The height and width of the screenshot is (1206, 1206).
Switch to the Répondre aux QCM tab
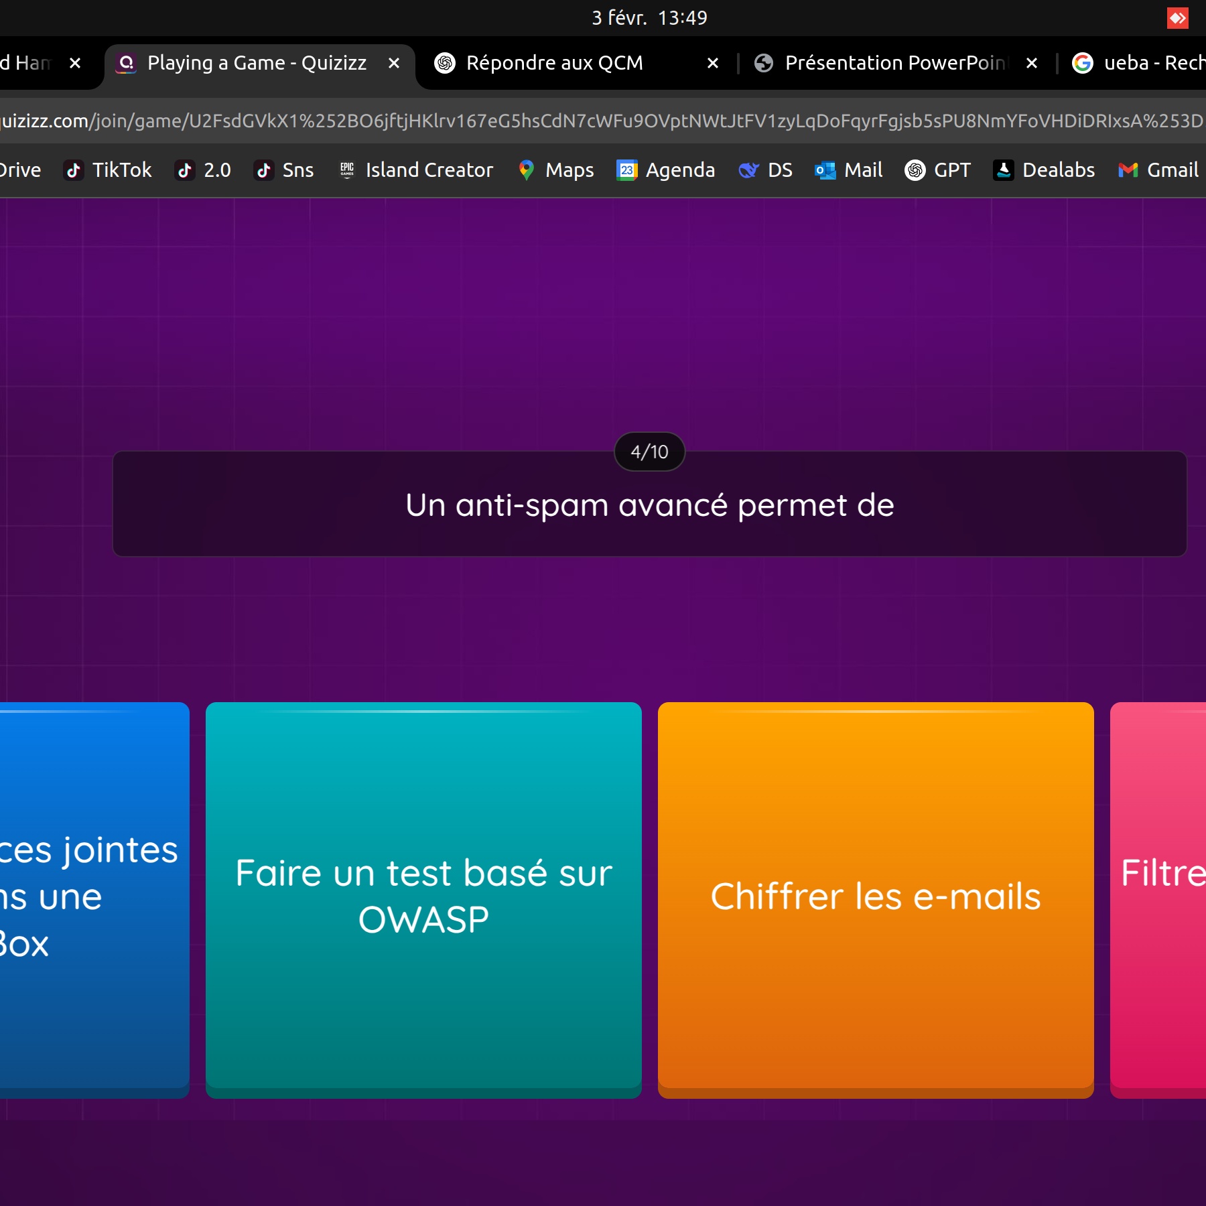coord(554,63)
